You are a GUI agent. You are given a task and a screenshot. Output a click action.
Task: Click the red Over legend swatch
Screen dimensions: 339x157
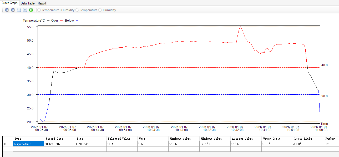[61, 20]
